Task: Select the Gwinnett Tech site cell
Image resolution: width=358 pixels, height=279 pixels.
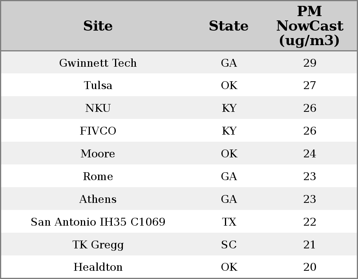Action: [x=98, y=63]
